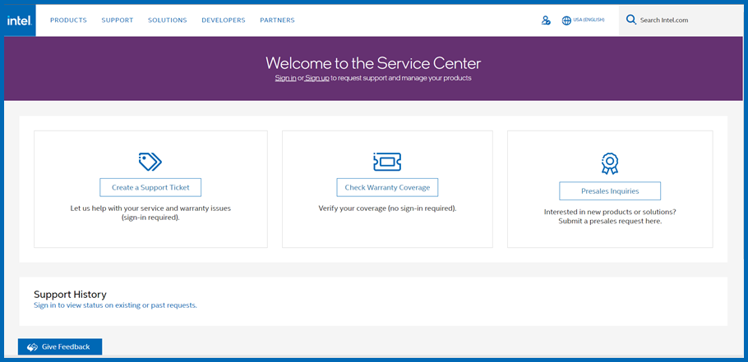
Task: Follow the Sign up link in banner
Action: point(317,78)
